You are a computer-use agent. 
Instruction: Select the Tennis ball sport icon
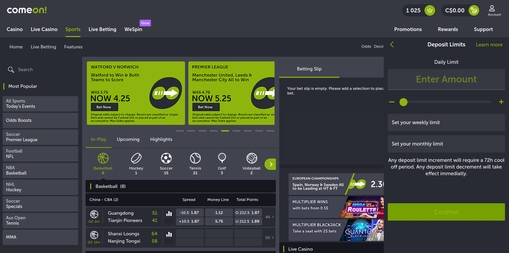(195, 158)
